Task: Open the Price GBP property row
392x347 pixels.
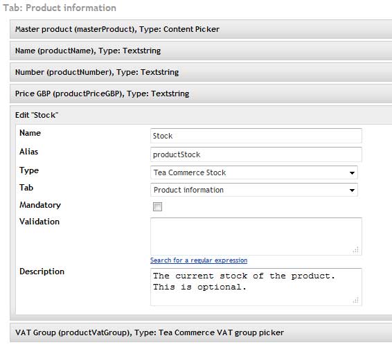Action: [201, 94]
